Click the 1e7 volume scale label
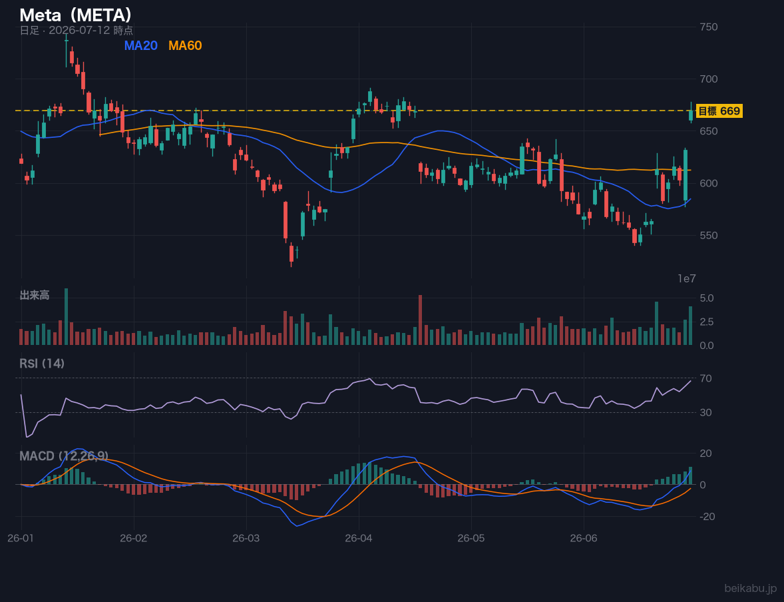The height and width of the screenshot is (602, 784). 687,279
